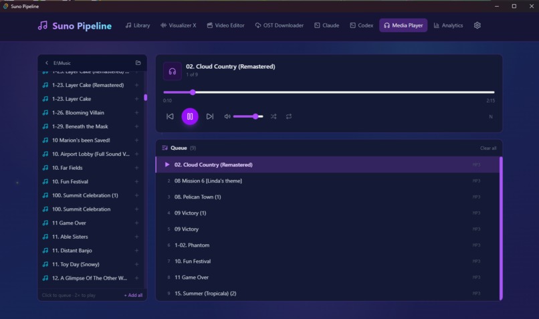The height and width of the screenshot is (319, 539).
Task: Open folder browser icon in file panel
Action: coord(138,63)
